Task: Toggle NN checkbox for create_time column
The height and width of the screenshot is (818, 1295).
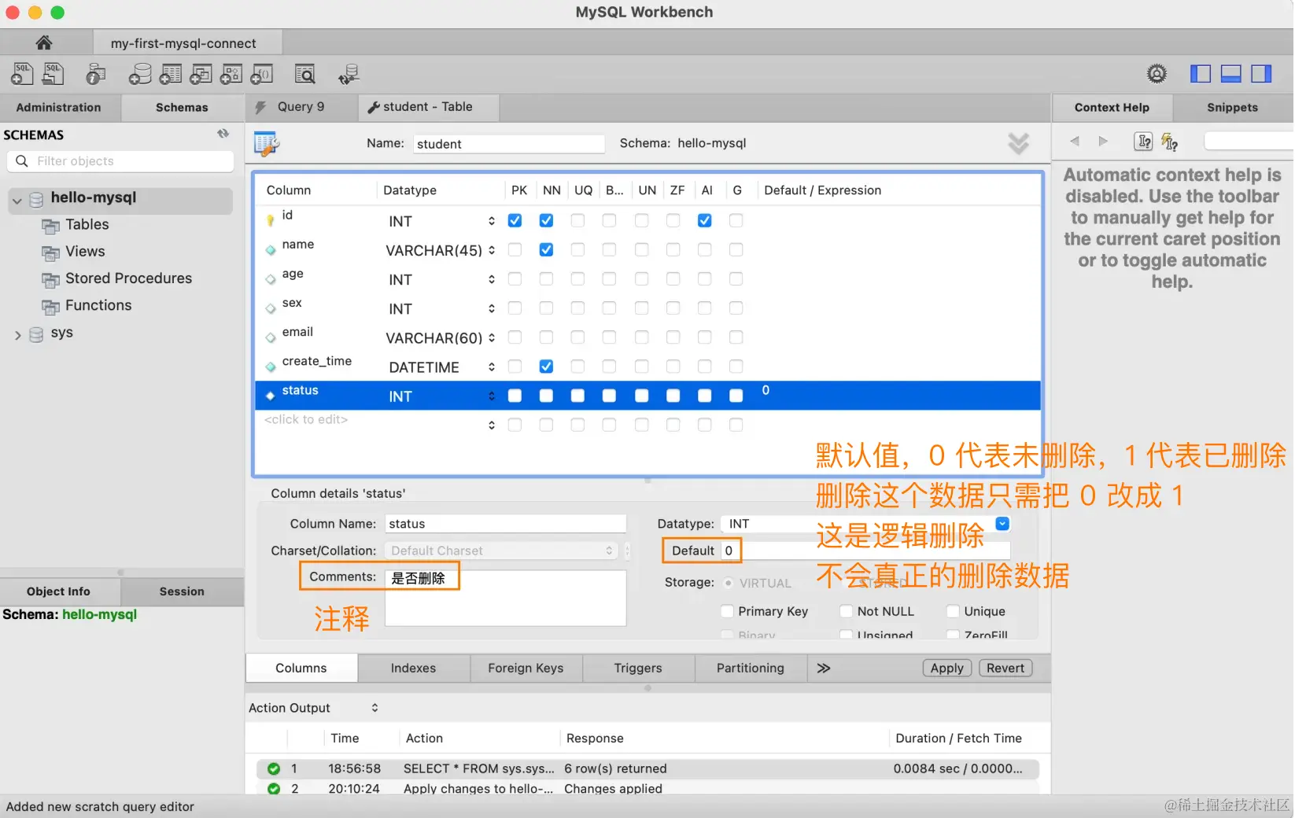Action: [x=546, y=366]
